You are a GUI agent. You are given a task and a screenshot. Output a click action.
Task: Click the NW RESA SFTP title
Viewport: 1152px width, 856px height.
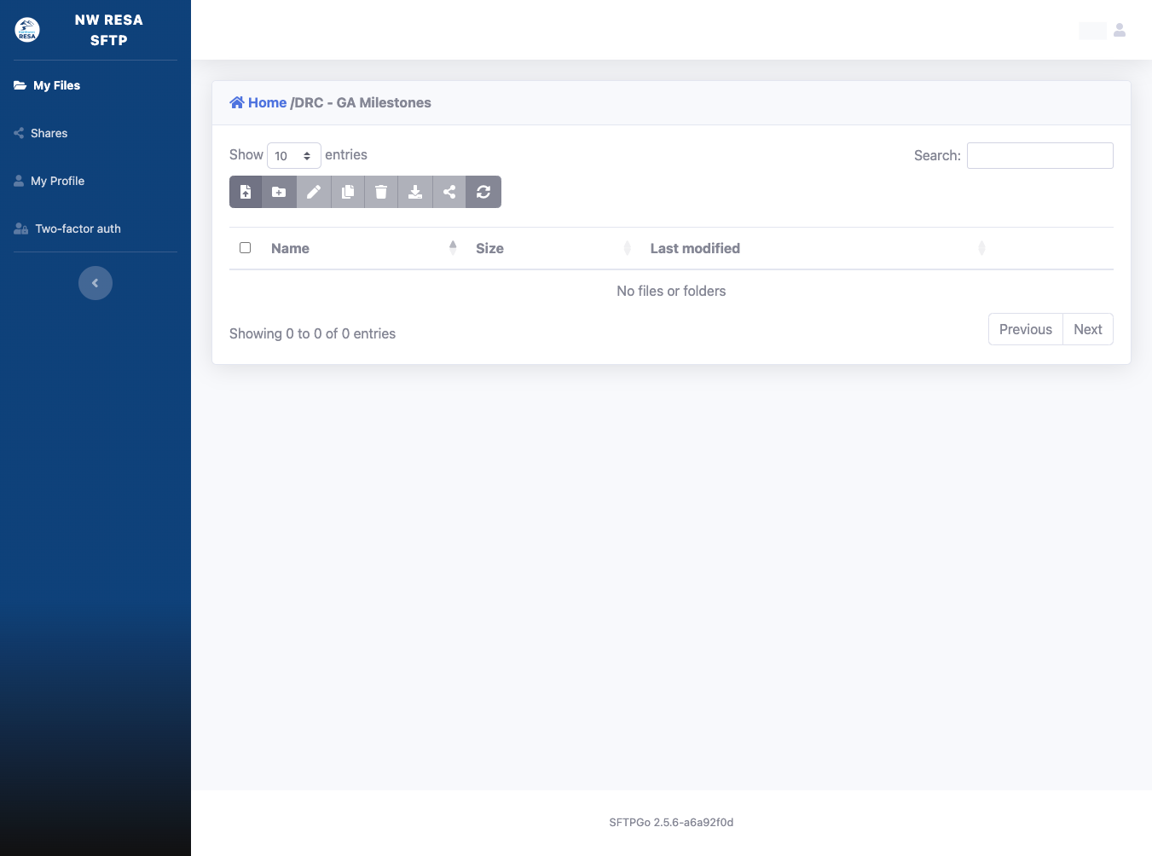(x=109, y=30)
